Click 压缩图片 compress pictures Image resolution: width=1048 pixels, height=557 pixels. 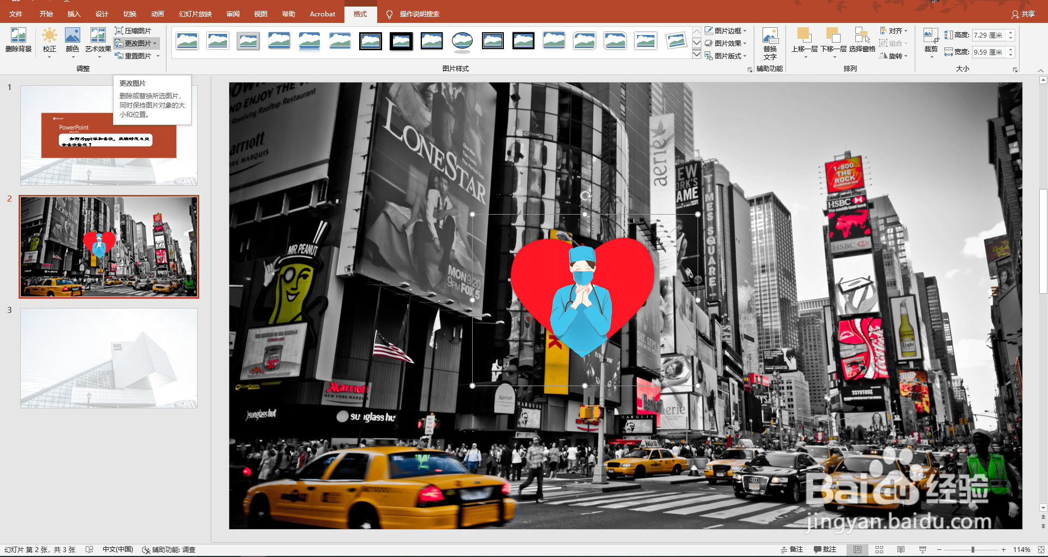click(x=133, y=31)
